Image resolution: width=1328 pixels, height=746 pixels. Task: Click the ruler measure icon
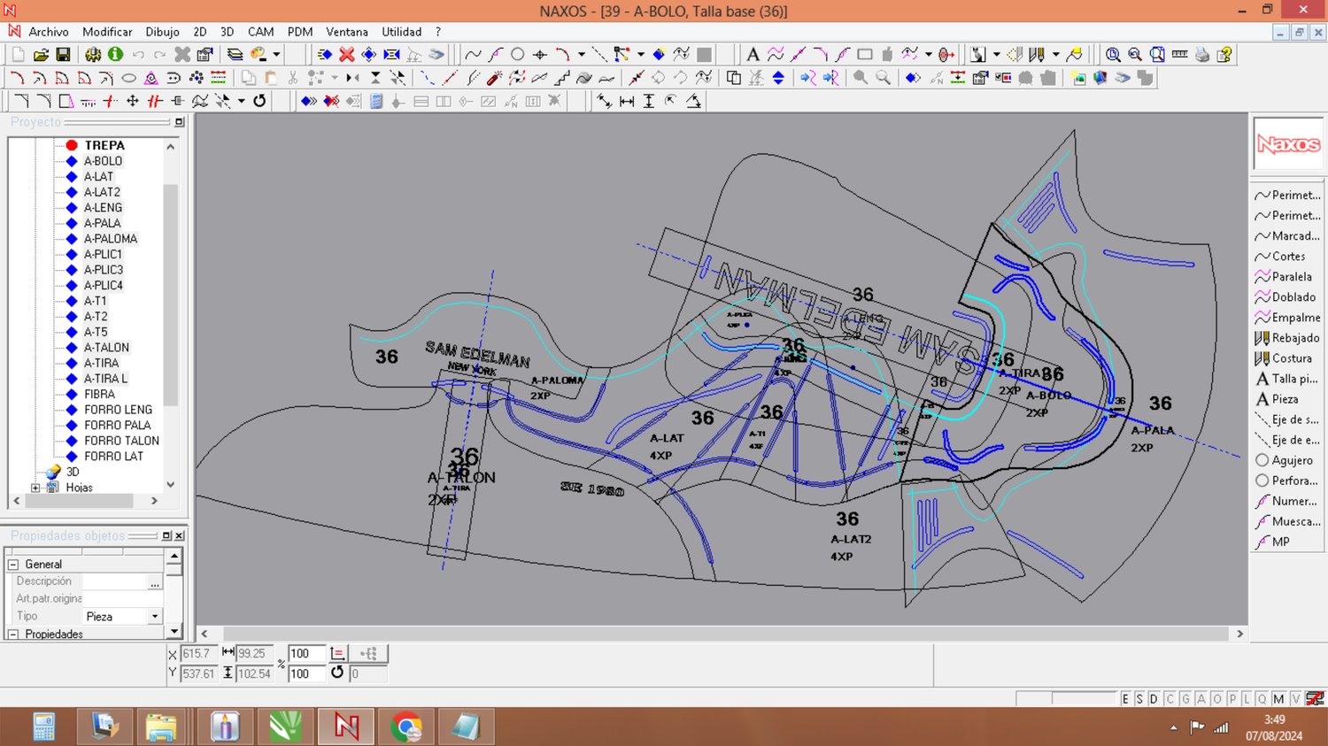pos(1179,55)
